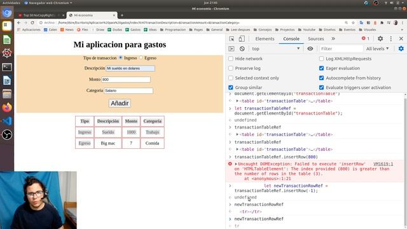
Task: Uncheck Evaluate triggers user activation checkbox
Action: click(321, 88)
